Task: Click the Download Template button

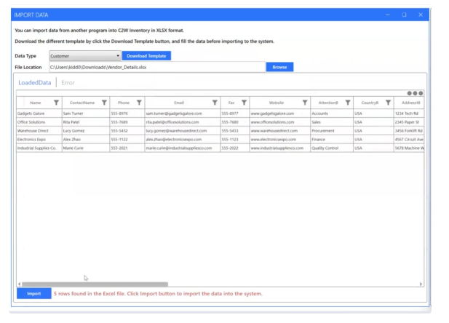Action: coord(146,56)
